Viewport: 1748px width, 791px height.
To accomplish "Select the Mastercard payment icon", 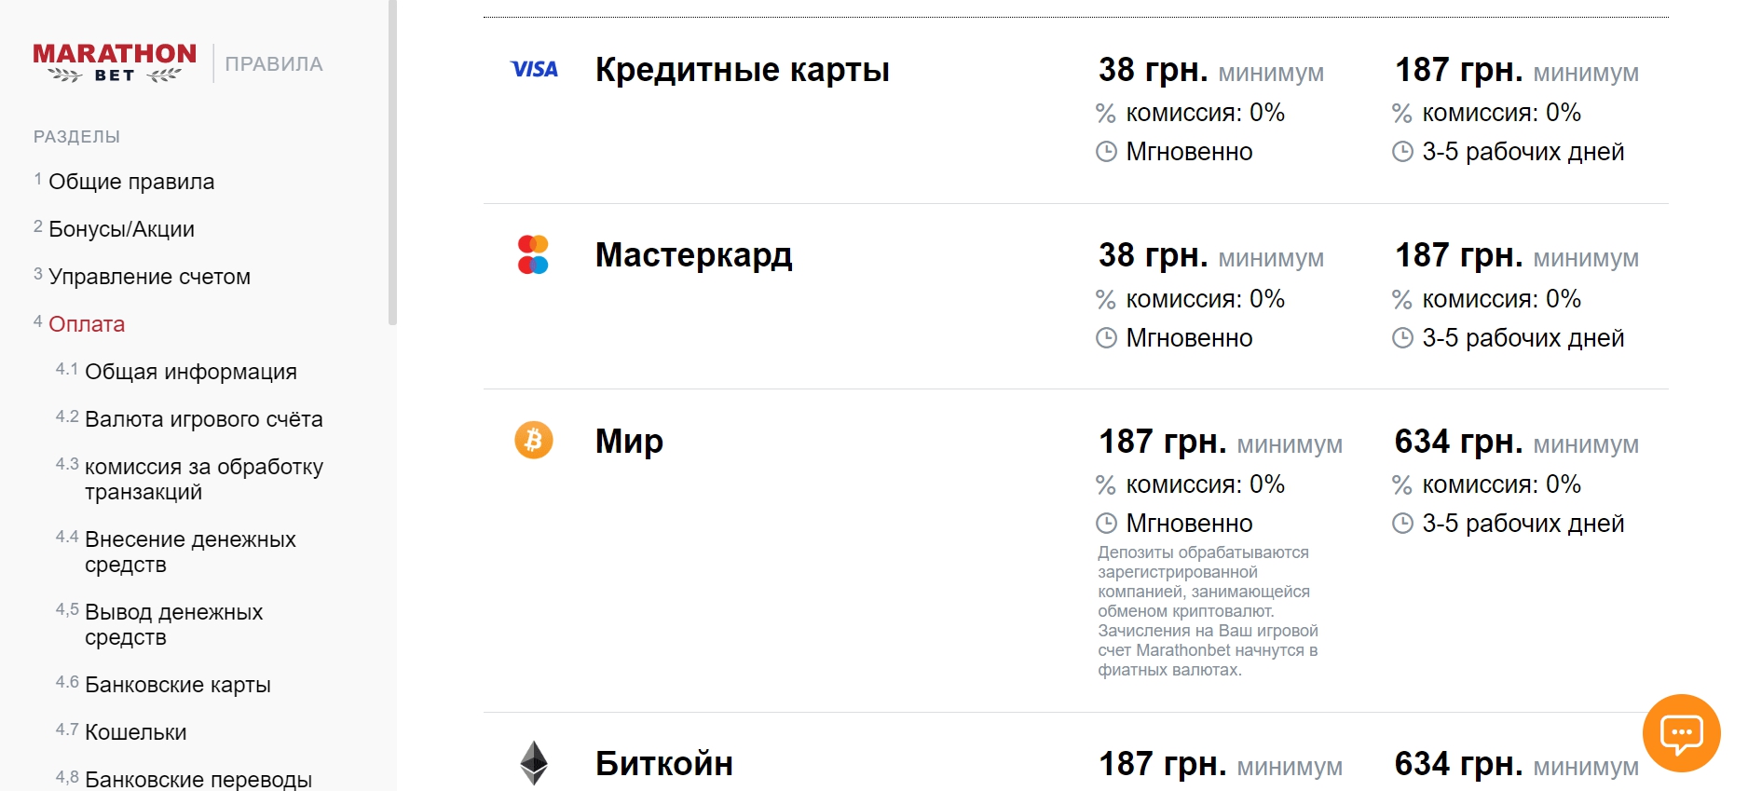I will pyautogui.click(x=534, y=254).
